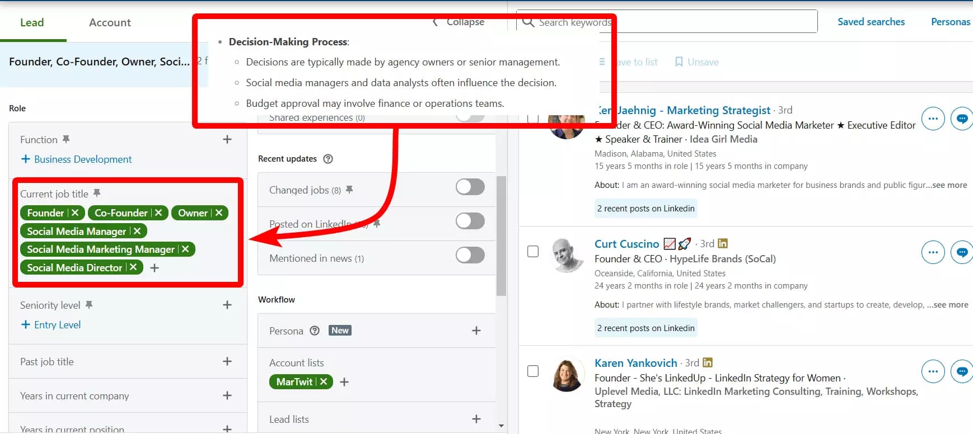Screen dimensions: 973x434
Task: Toggle the Posted on LinkedIn switch
Action: (470, 221)
